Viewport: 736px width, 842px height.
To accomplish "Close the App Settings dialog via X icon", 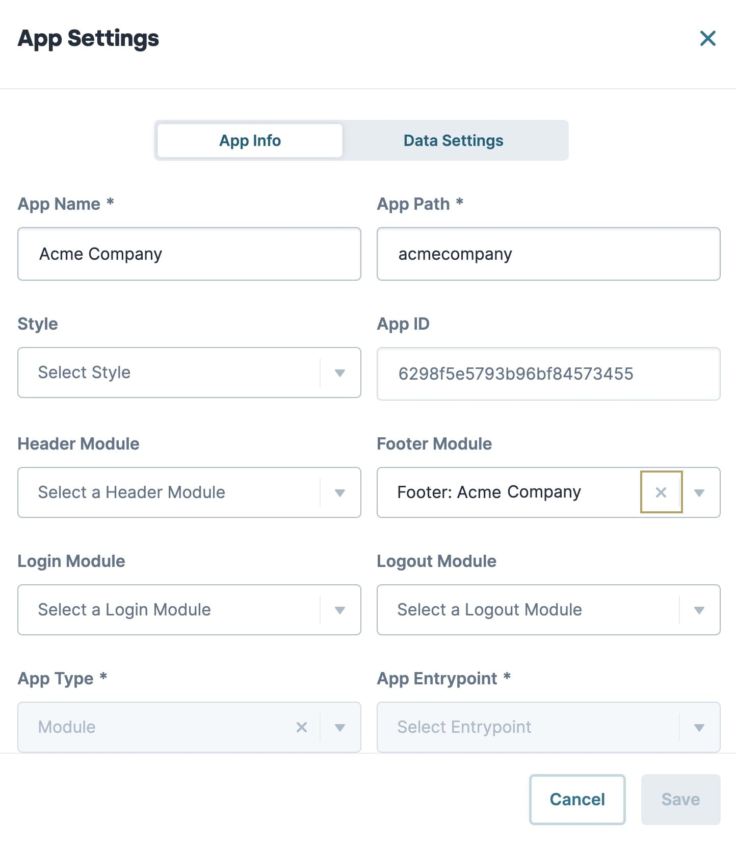I will point(707,38).
